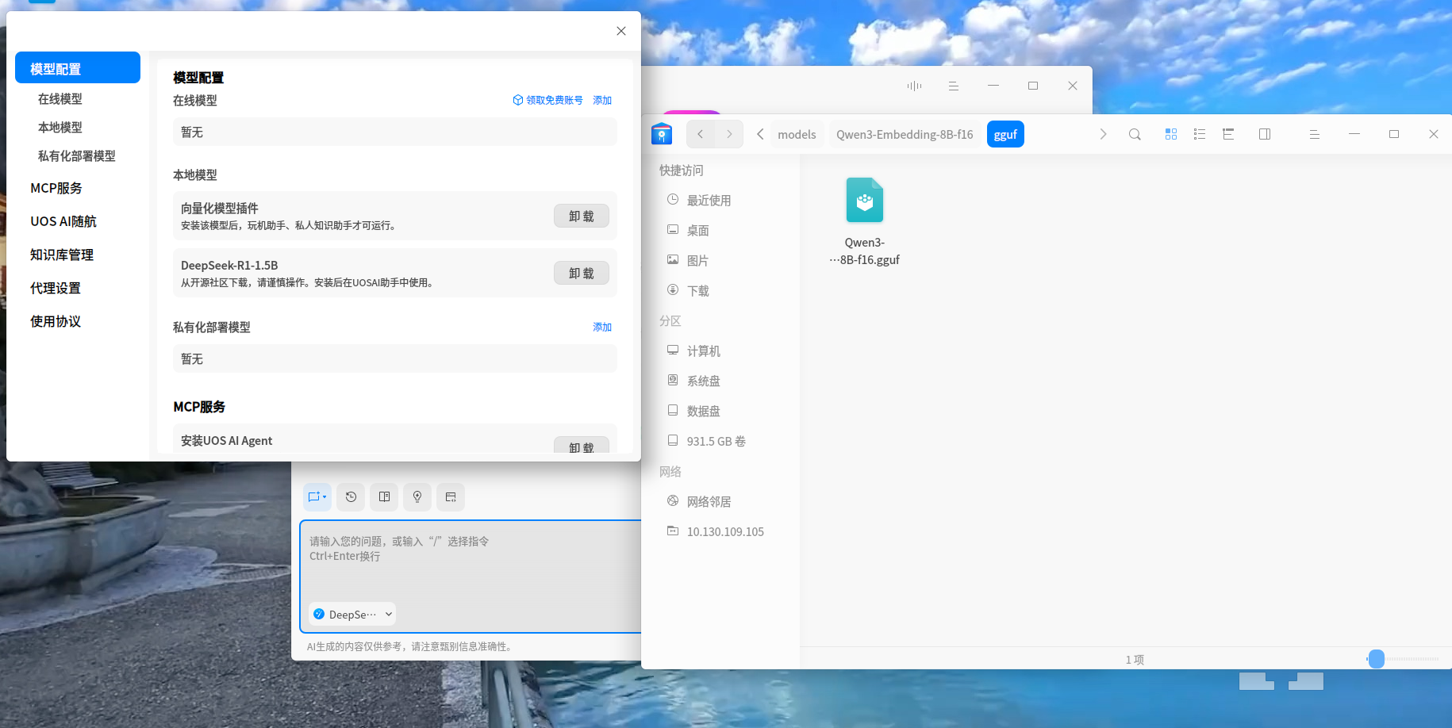Viewport: 1452px width, 728px height.
Task: Click 领取免费账号 link
Action: click(548, 100)
